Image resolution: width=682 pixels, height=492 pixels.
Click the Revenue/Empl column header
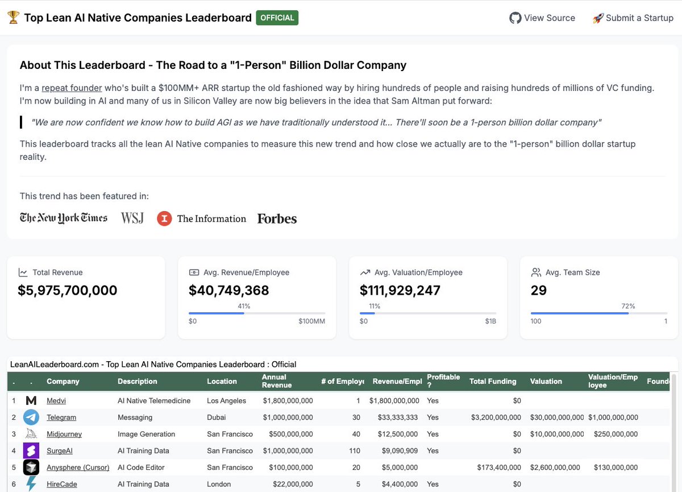[x=397, y=382]
